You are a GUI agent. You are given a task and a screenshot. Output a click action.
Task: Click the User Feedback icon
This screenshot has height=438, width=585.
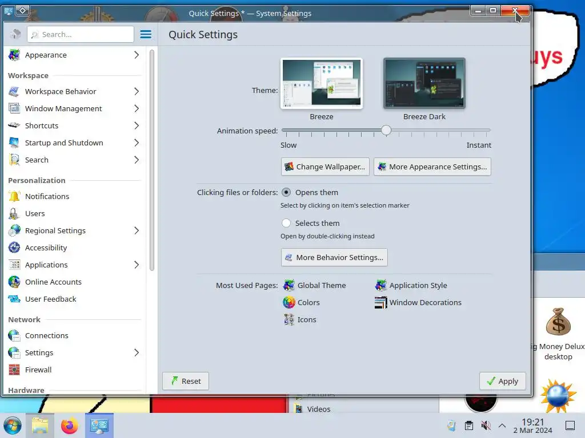click(x=14, y=299)
